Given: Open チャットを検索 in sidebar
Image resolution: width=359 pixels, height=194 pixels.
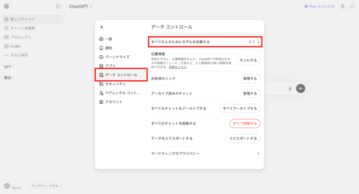Looking at the screenshot, I should pyautogui.click(x=32, y=28).
